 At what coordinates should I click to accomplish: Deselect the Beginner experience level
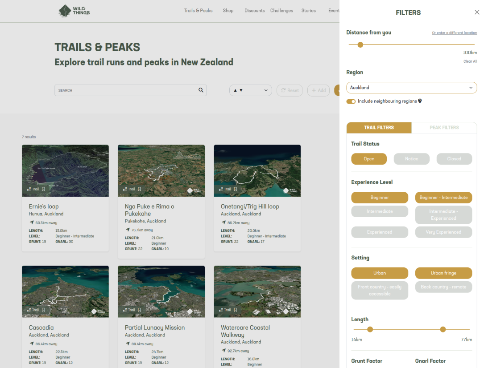(380, 198)
